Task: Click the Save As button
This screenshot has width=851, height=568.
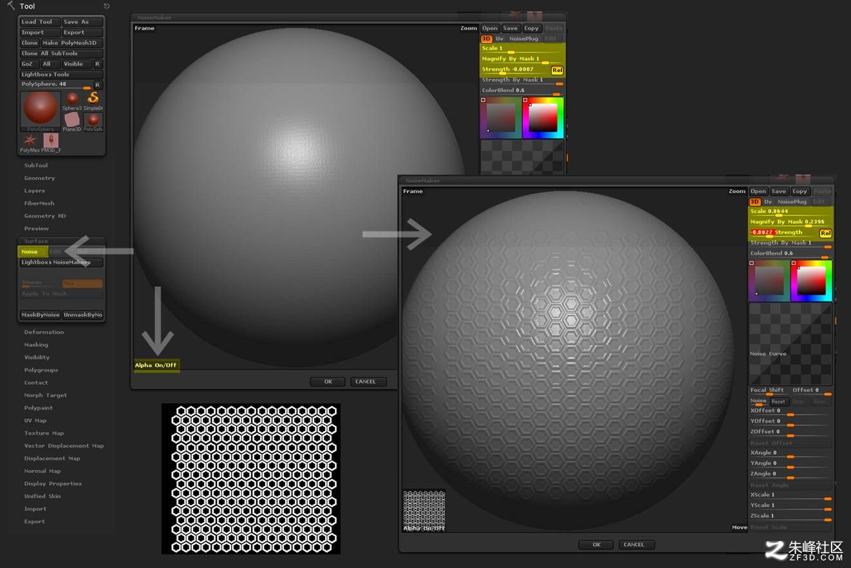Action: 82,22
